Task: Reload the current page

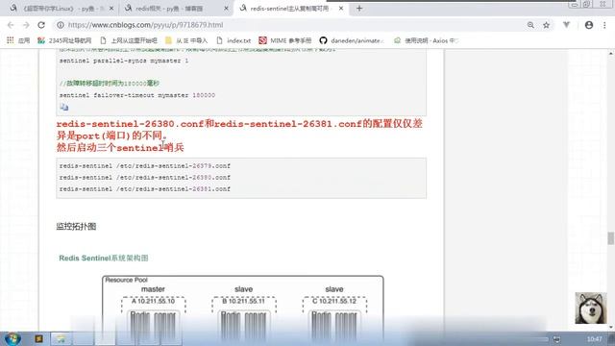Action: [x=41, y=25]
